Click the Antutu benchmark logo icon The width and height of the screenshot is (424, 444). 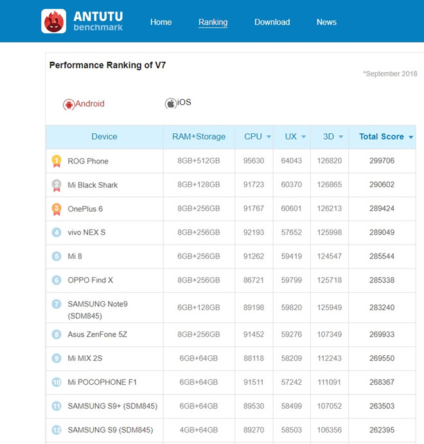click(54, 21)
